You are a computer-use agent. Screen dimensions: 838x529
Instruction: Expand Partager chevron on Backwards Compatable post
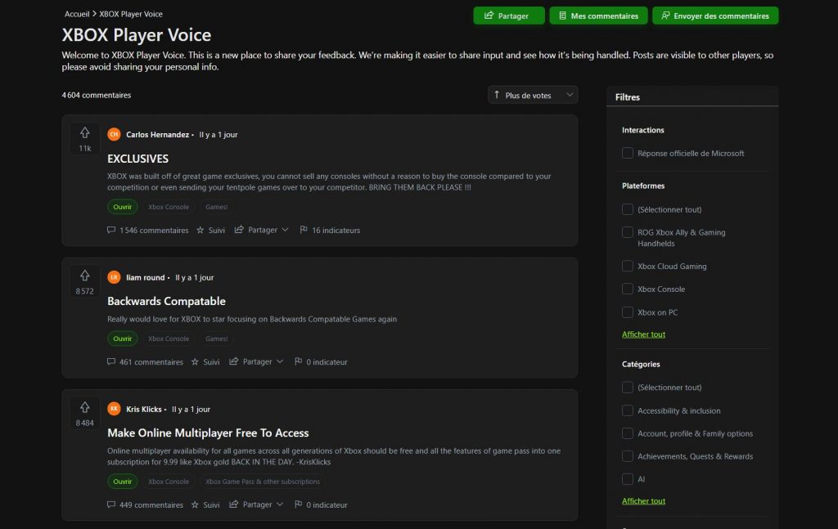point(280,362)
